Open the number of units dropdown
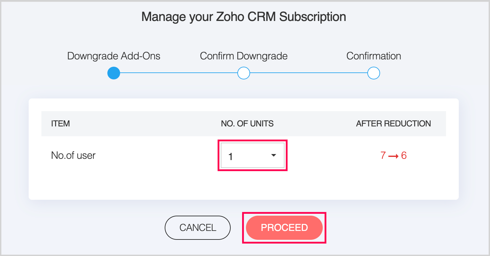The width and height of the screenshot is (490, 256). pyautogui.click(x=252, y=155)
